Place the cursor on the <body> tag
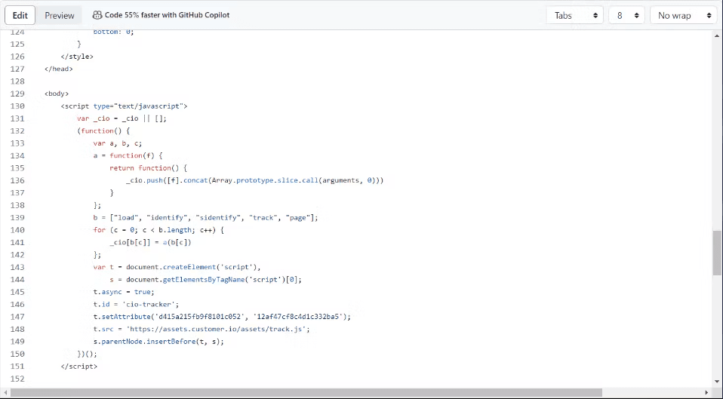The width and height of the screenshot is (723, 399). click(x=57, y=94)
